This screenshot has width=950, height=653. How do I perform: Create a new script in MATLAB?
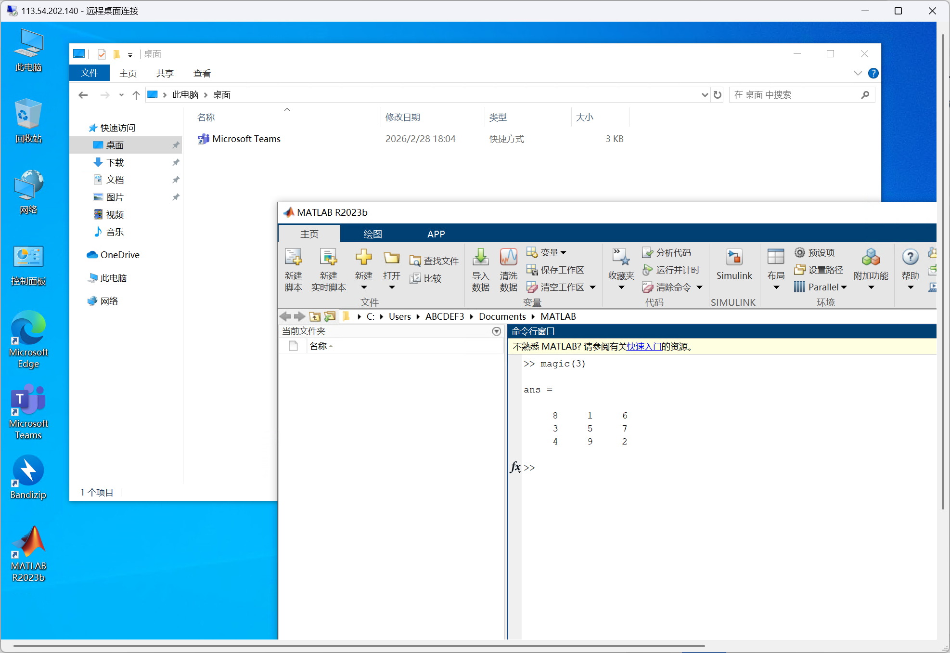(293, 269)
